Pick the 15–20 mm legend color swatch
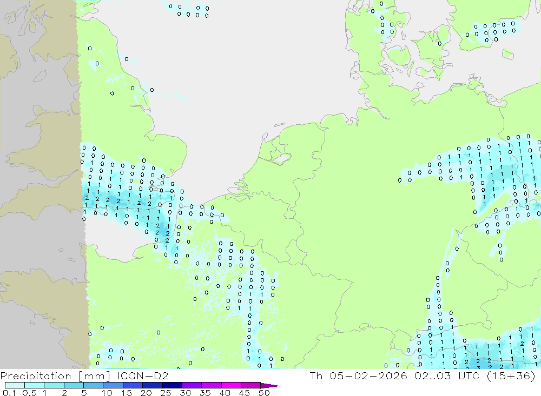Screen dimensions: 541x396 (x=133, y=385)
